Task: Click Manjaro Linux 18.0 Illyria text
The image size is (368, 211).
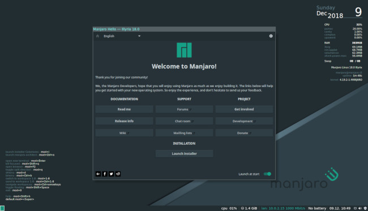Action: (346, 67)
